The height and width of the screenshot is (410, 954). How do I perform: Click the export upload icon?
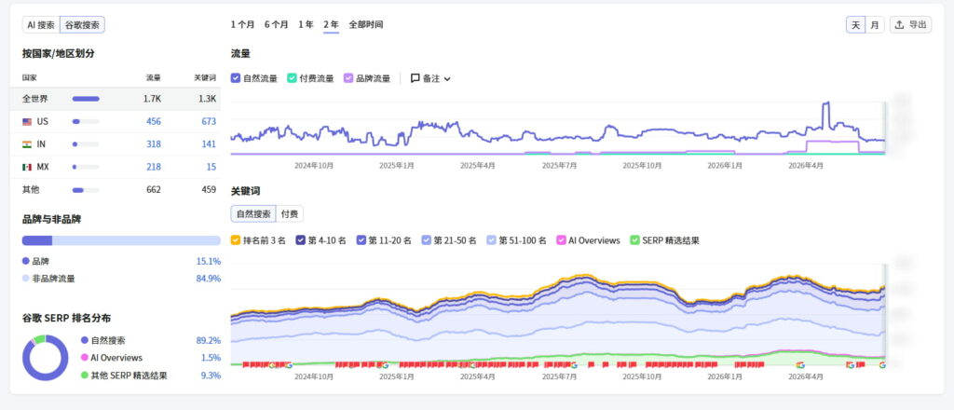point(900,25)
